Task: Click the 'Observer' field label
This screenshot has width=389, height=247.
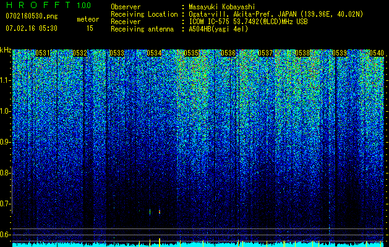Action: (x=126, y=7)
